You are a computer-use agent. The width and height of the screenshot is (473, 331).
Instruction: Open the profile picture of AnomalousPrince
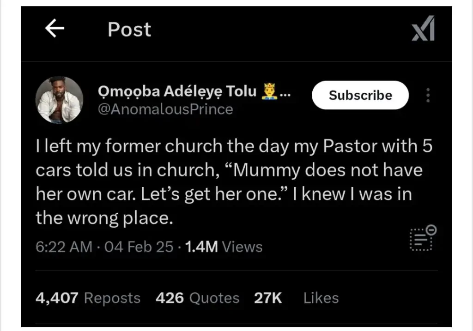click(59, 100)
